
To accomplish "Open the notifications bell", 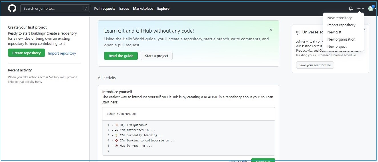I will coord(351,9).
